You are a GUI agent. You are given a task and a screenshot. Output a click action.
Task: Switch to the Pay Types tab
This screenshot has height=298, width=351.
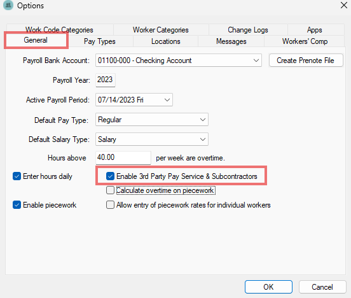(x=100, y=41)
